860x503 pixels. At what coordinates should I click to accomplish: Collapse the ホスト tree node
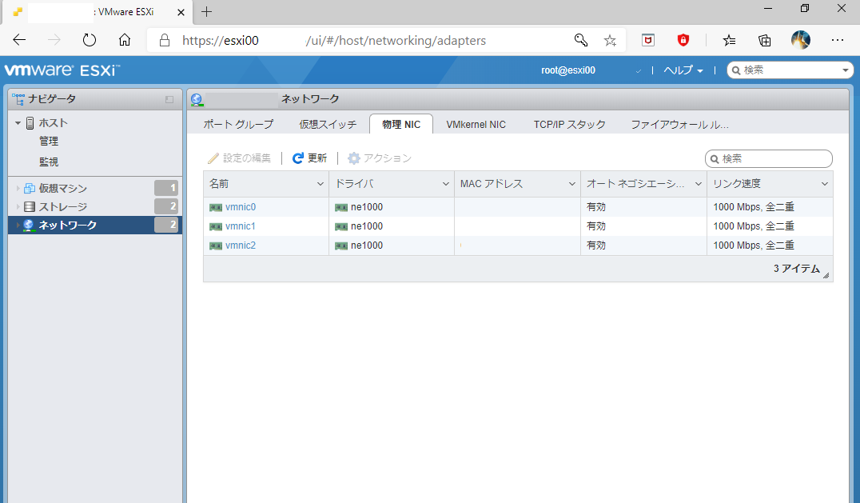point(18,123)
